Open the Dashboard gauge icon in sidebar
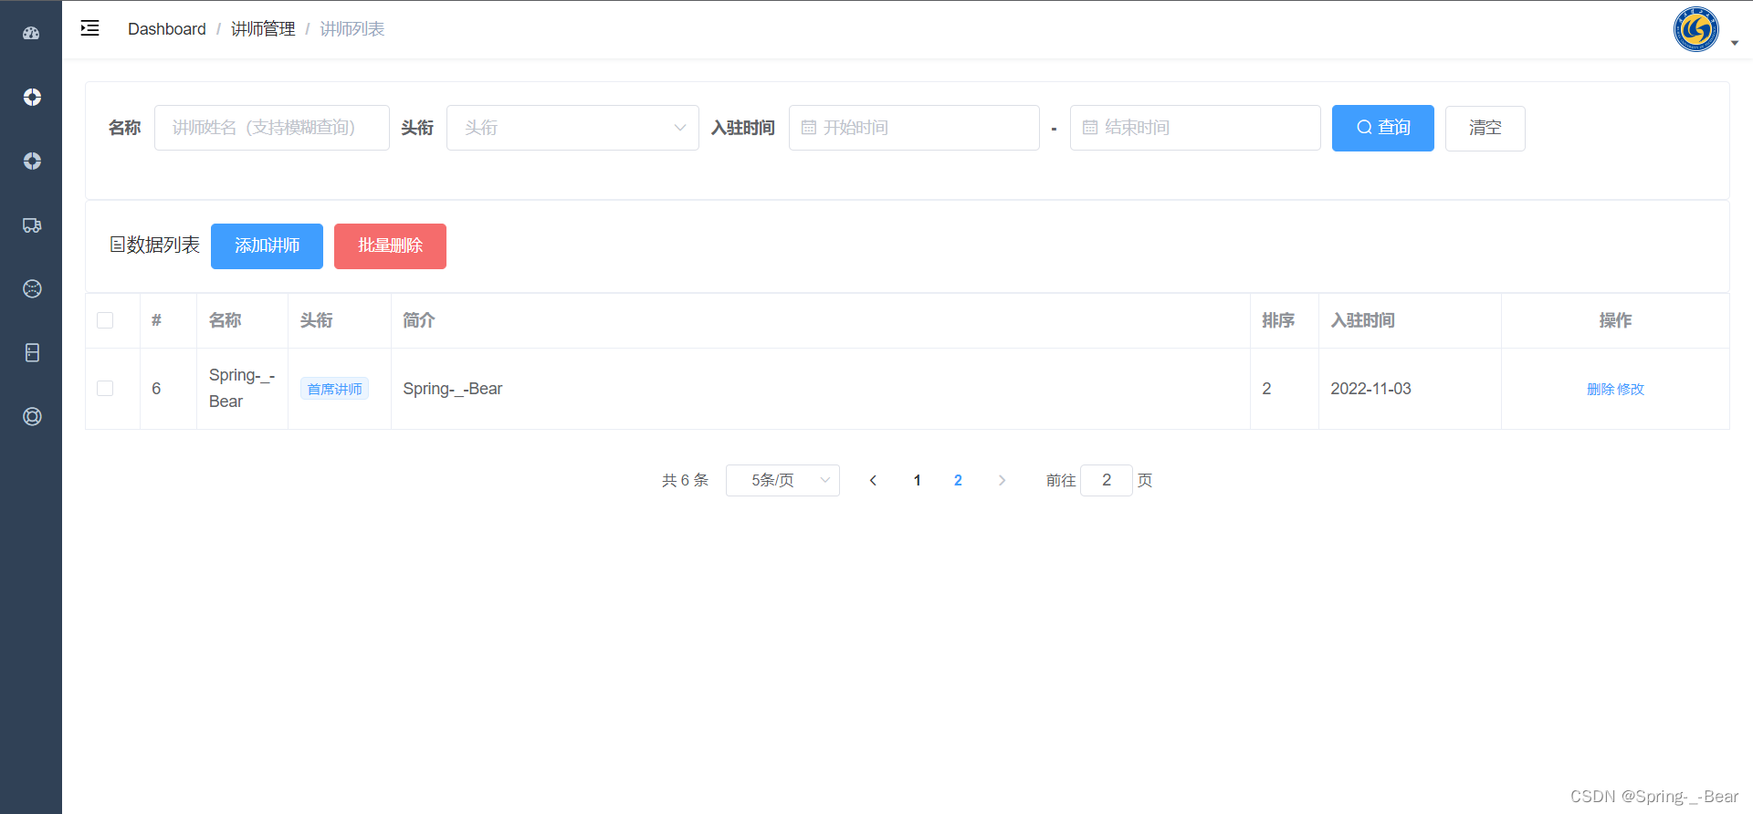Viewport: 1753px width, 814px height. coord(31,33)
